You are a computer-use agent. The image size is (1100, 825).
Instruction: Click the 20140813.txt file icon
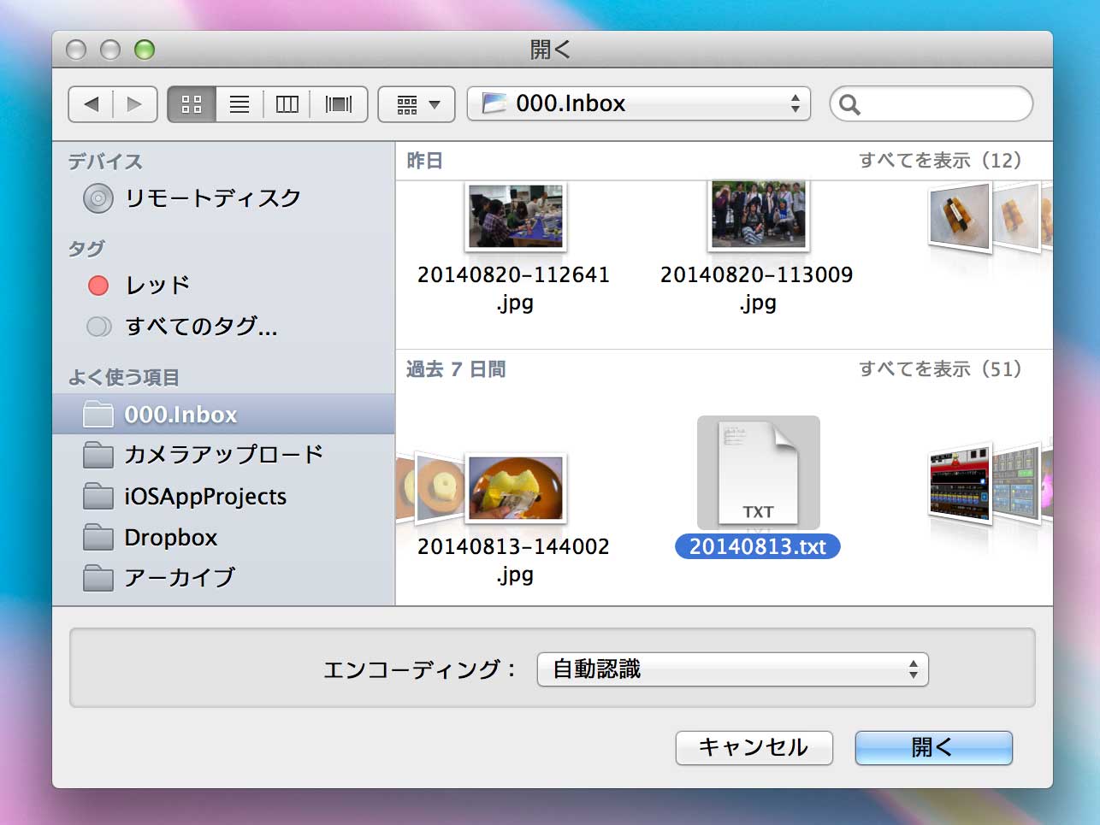[759, 473]
